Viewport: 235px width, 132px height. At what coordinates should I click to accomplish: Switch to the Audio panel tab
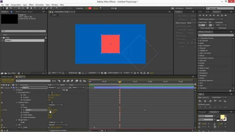(207, 12)
